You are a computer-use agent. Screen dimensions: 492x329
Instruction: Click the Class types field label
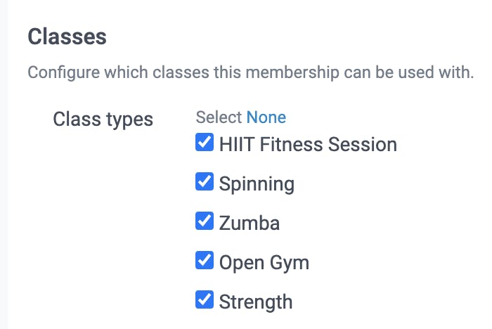tap(103, 119)
